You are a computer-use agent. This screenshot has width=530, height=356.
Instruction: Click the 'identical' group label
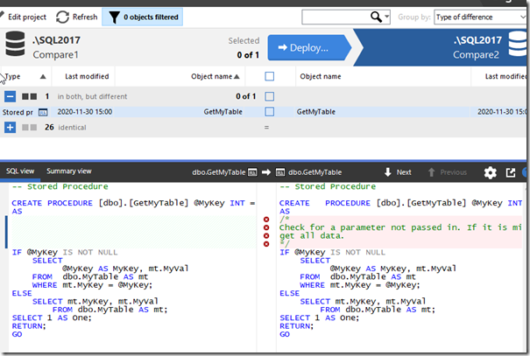click(72, 128)
